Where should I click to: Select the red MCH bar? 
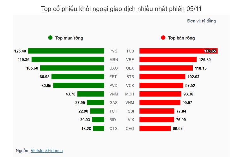pyautogui.click(x=160, y=94)
